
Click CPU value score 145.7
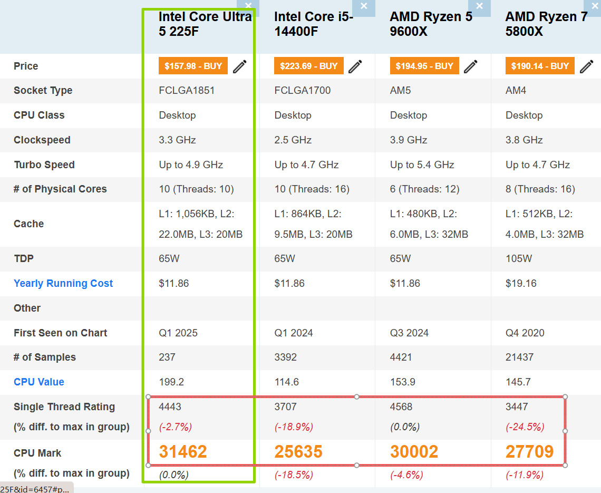tap(518, 382)
